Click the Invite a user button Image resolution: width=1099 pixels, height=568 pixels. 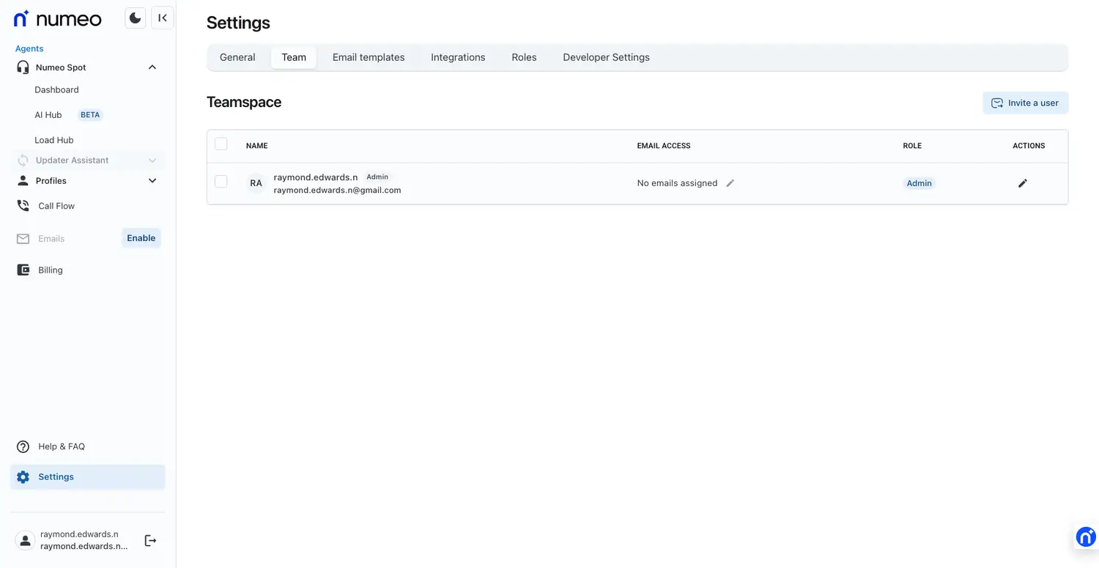pos(1025,103)
